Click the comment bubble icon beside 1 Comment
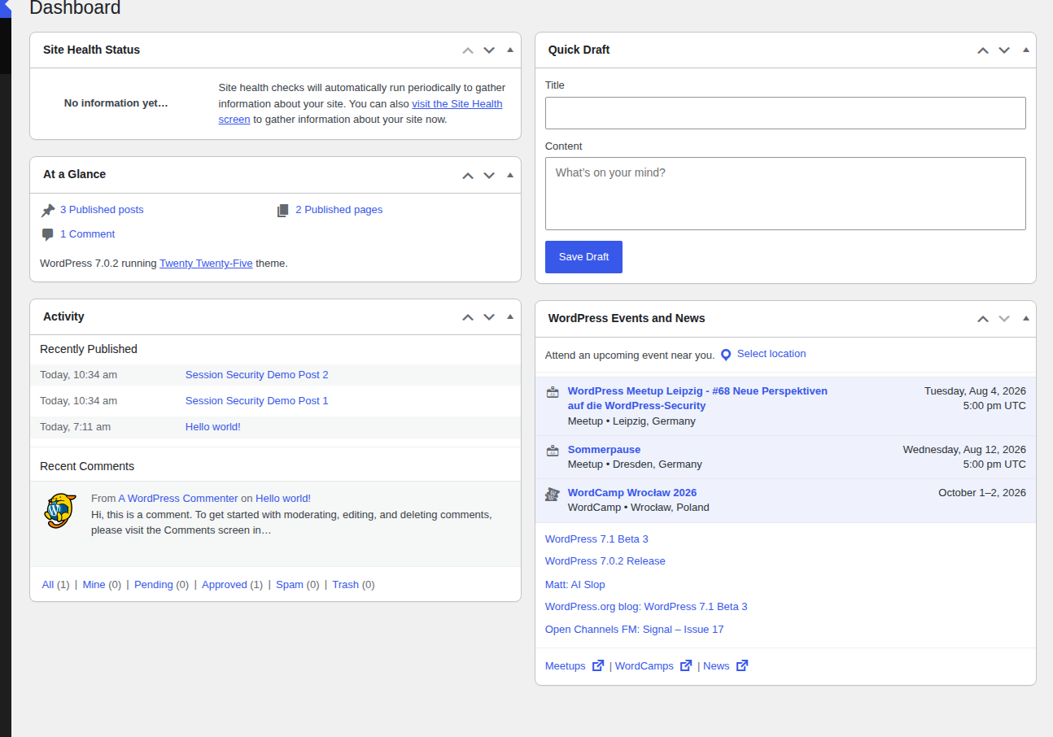1053x737 pixels. point(48,234)
